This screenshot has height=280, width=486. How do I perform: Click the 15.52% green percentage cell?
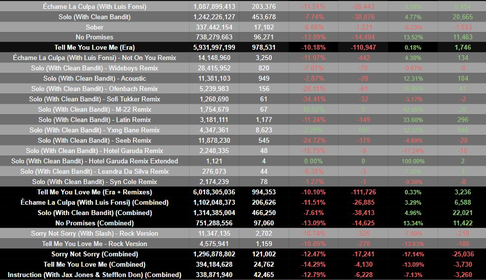pyautogui.click(x=314, y=109)
